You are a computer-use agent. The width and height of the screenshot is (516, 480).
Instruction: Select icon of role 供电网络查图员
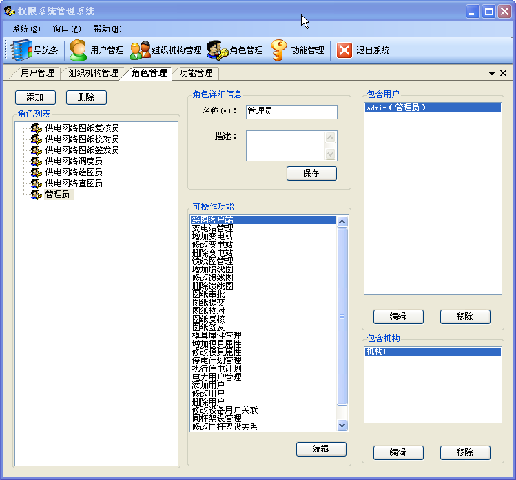click(37, 183)
